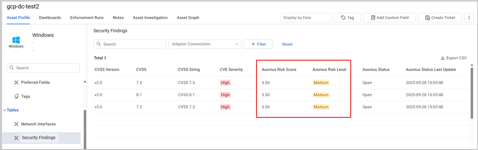Click the CVE Severity column header
478x150 pixels.
click(231, 70)
